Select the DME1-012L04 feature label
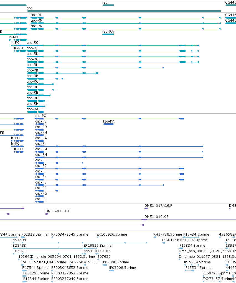The width and height of the screenshot is (236, 283). [57, 211]
